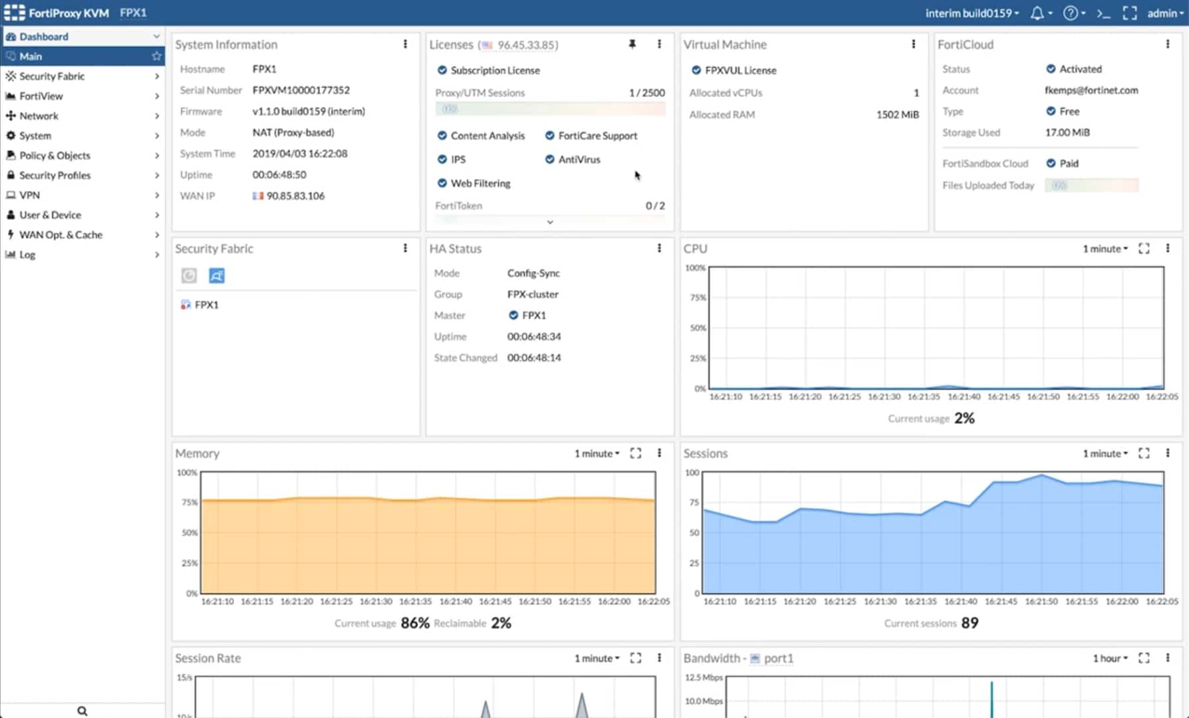Change Bandwidth widget 1 hour interval

pyautogui.click(x=1110, y=658)
